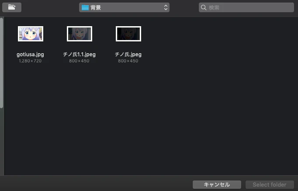The image size is (298, 191).
Task: Click the 1,280×720 dimension label
Action: (30, 61)
